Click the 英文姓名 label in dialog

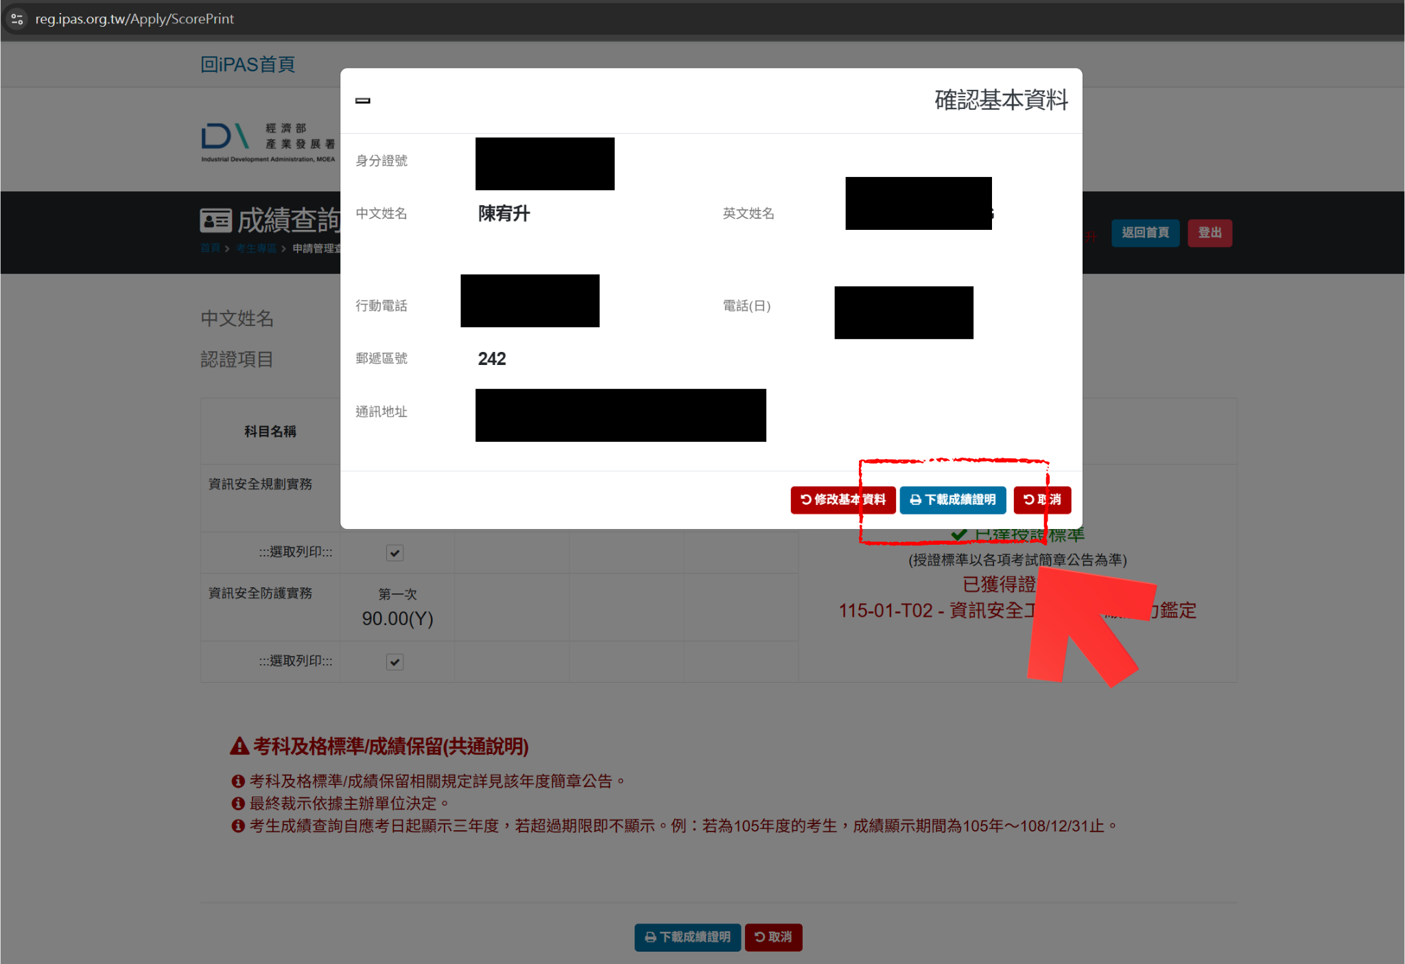748,213
